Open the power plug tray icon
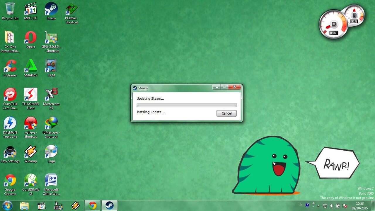Image resolution: width=375 pixels, height=211 pixels. tap(338, 206)
